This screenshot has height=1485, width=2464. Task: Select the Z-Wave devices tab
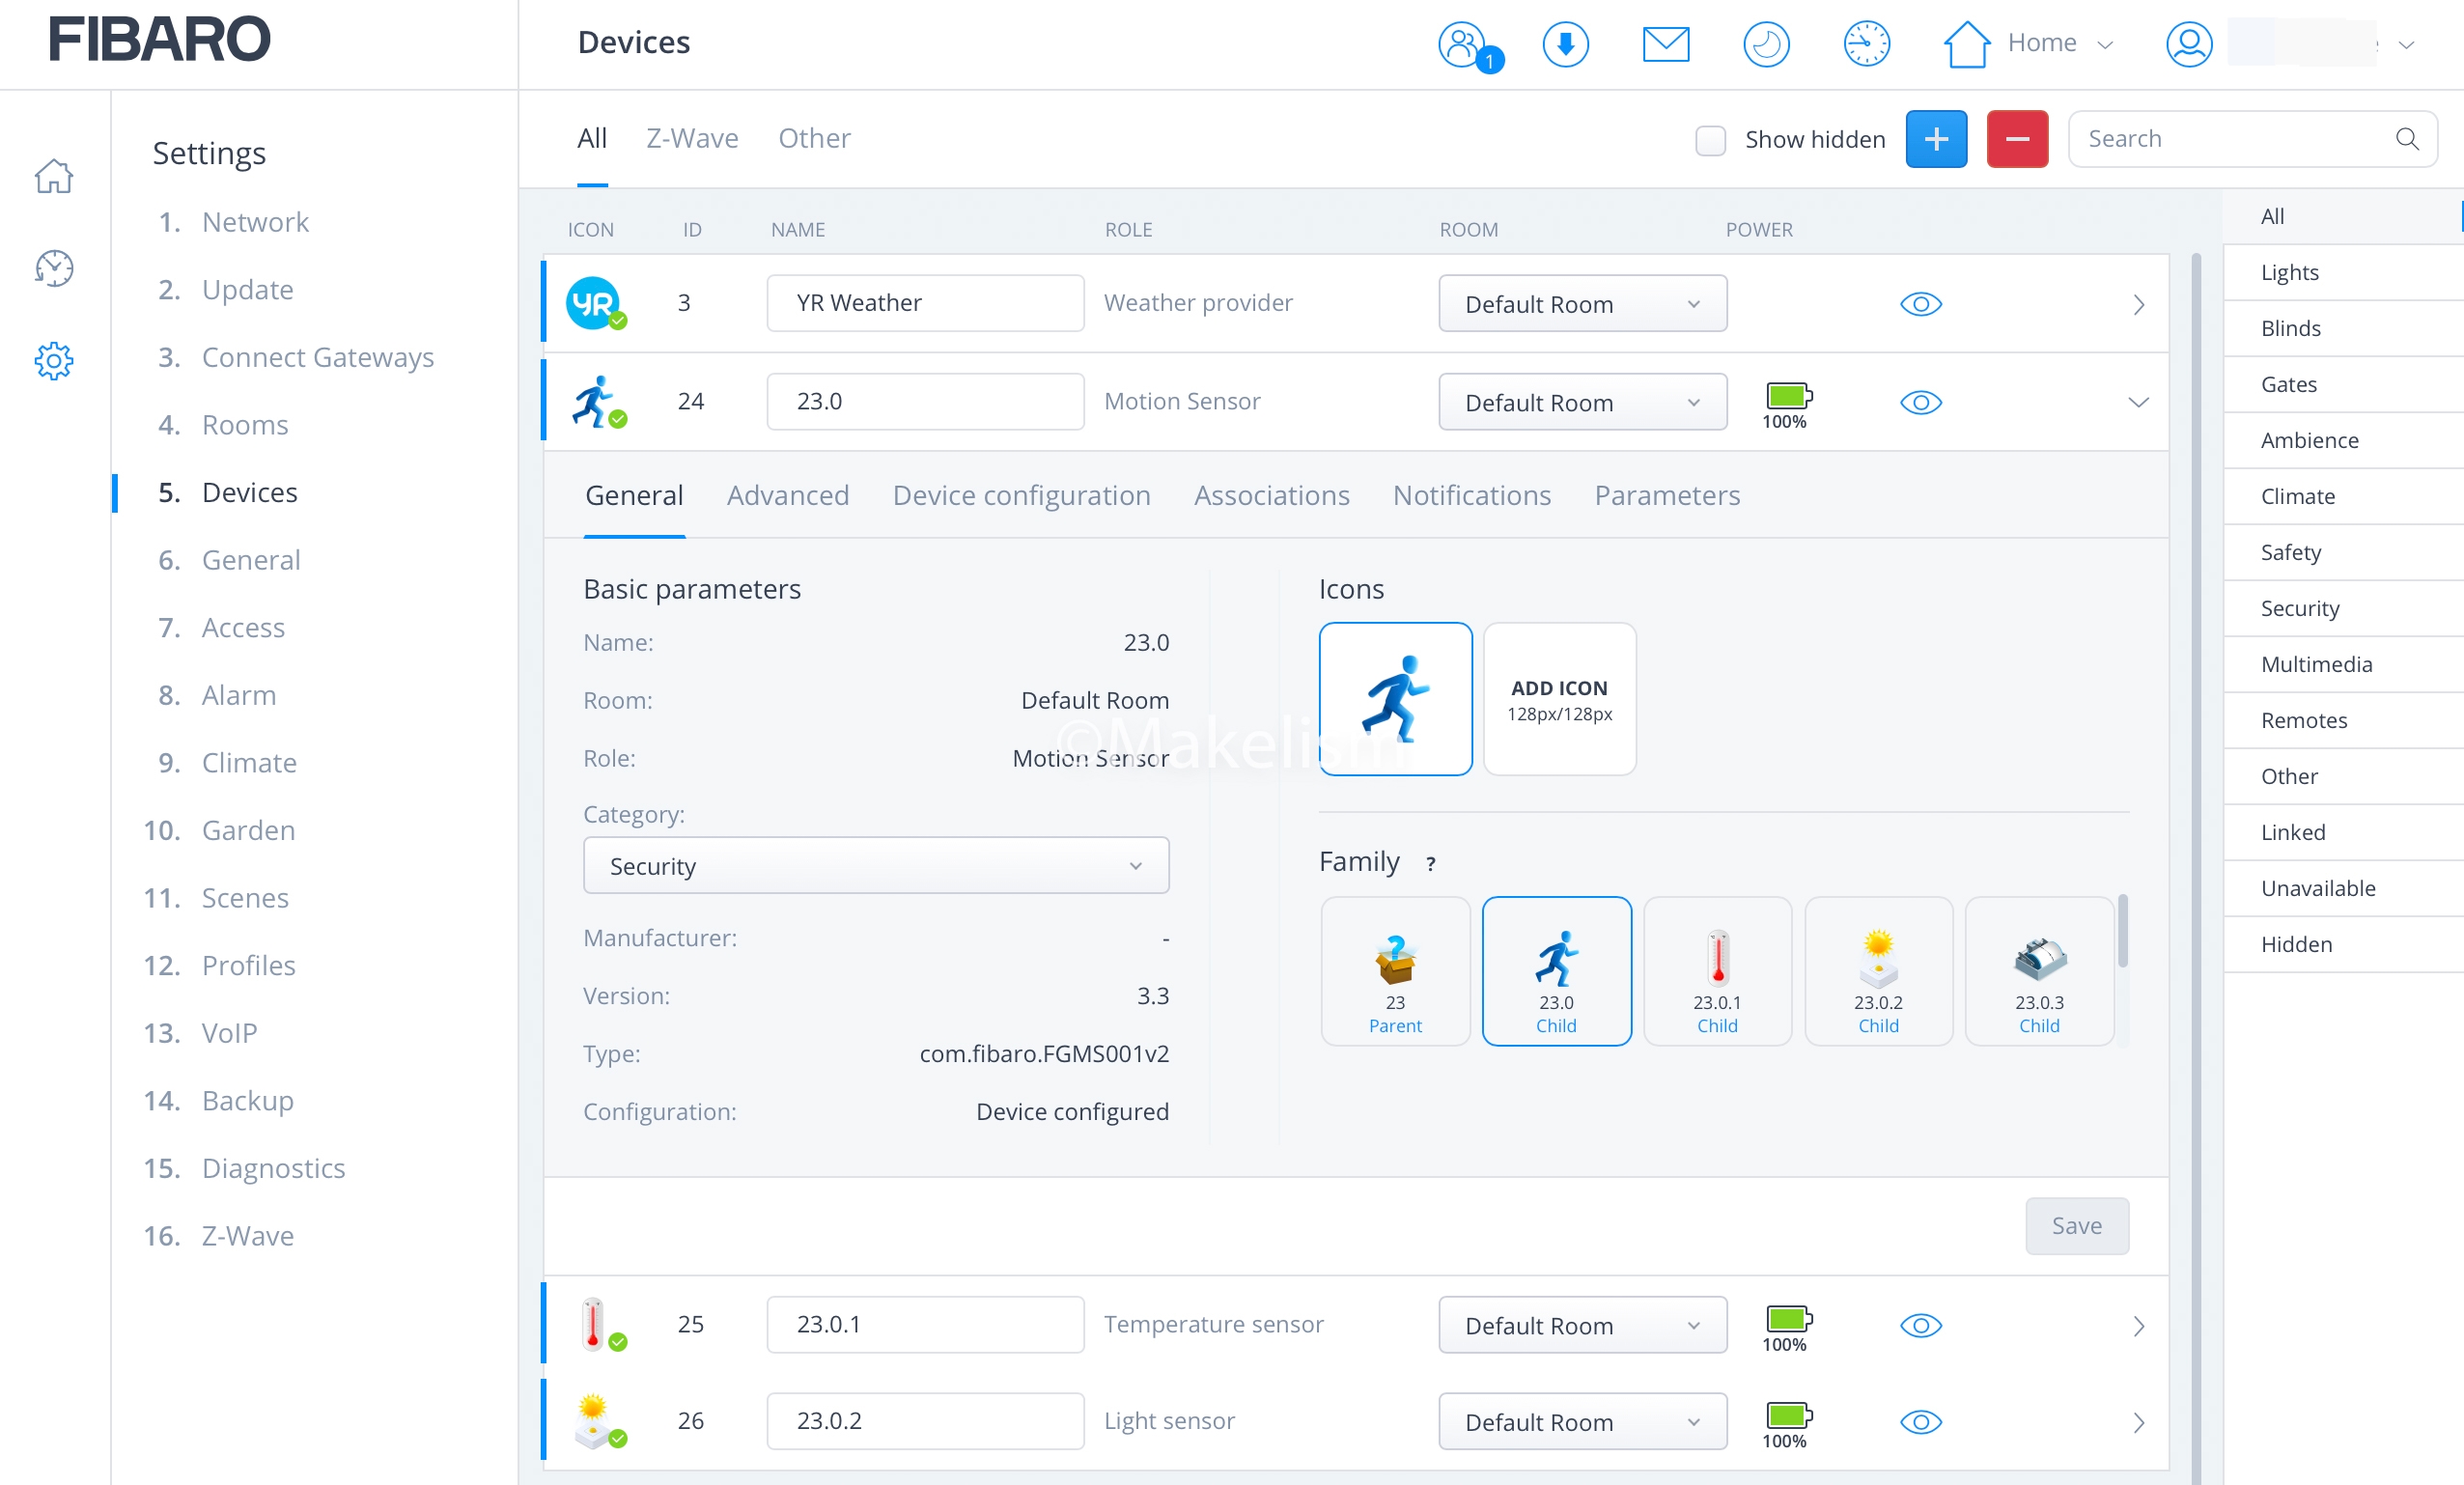(692, 138)
